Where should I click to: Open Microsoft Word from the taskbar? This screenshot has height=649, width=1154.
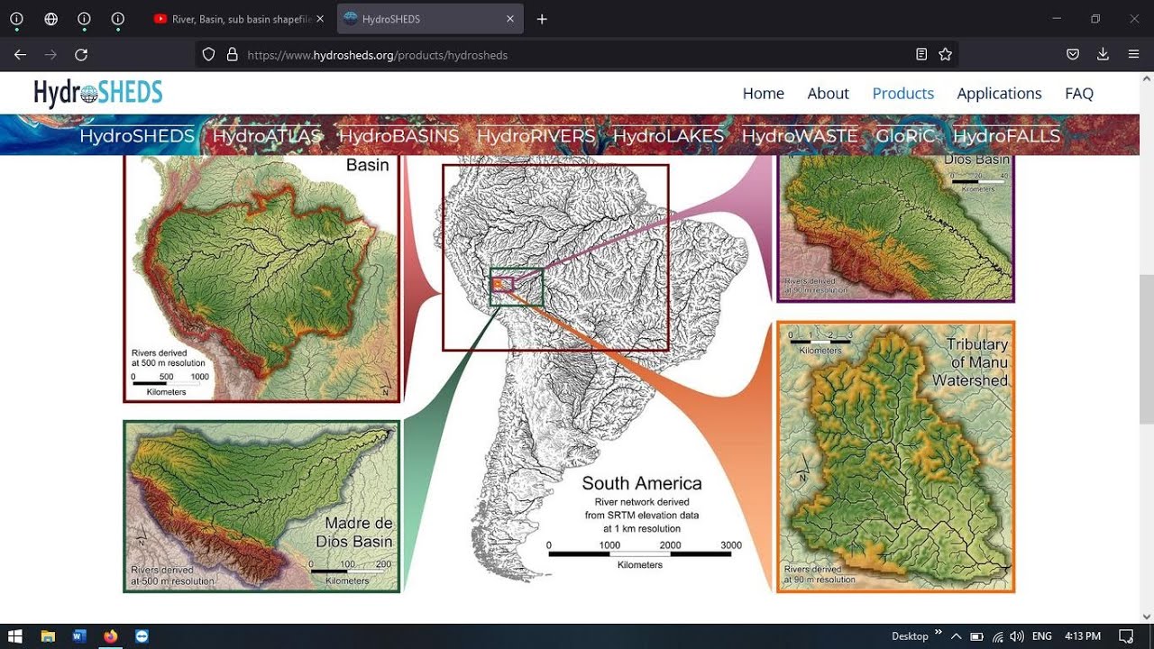pos(78,636)
